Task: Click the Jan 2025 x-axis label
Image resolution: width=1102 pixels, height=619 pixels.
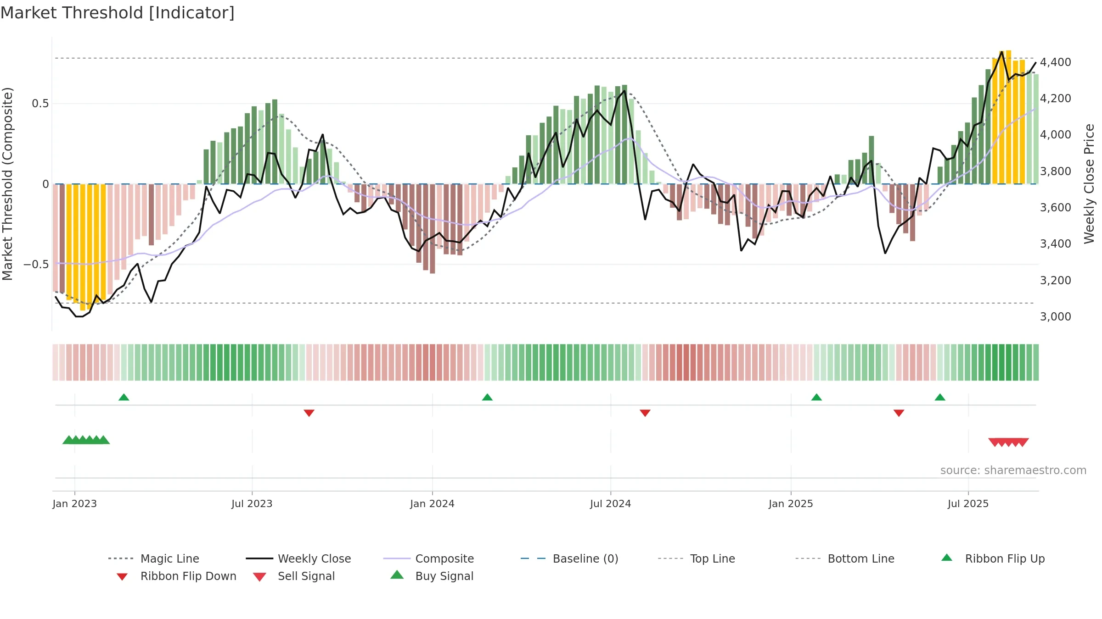Action: tap(791, 504)
